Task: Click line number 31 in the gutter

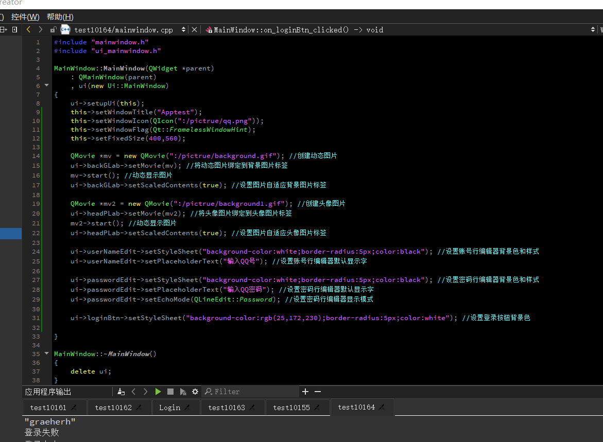Action: (36, 318)
